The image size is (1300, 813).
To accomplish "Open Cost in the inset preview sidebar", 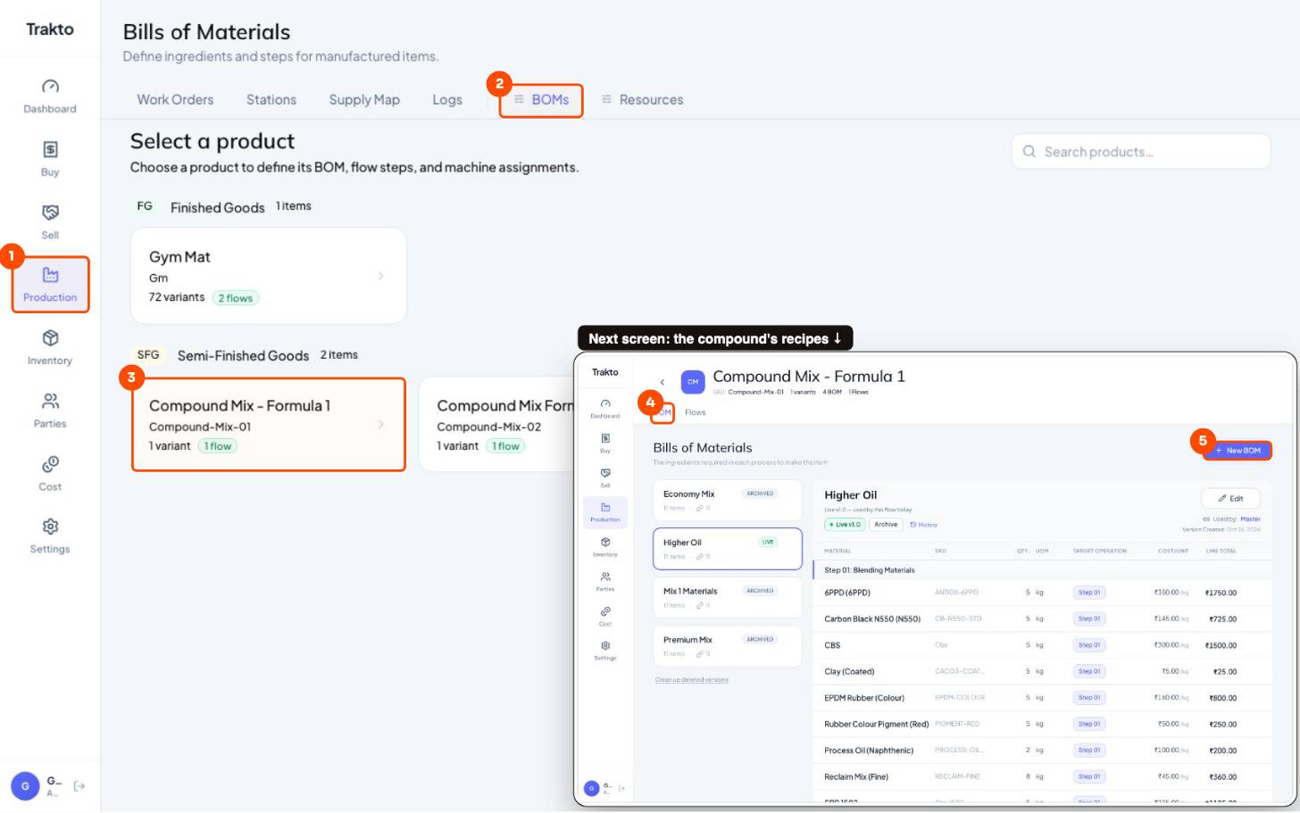I will pos(605,617).
